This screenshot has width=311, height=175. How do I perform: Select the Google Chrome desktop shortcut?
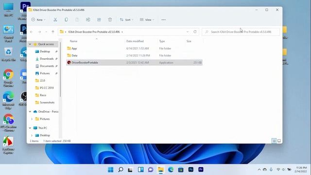point(8,78)
